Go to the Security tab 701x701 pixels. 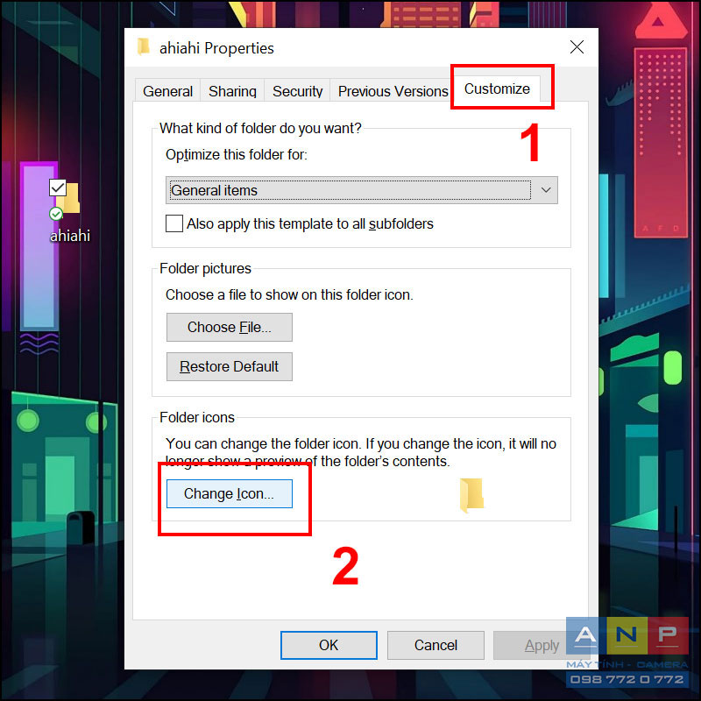[x=297, y=91]
